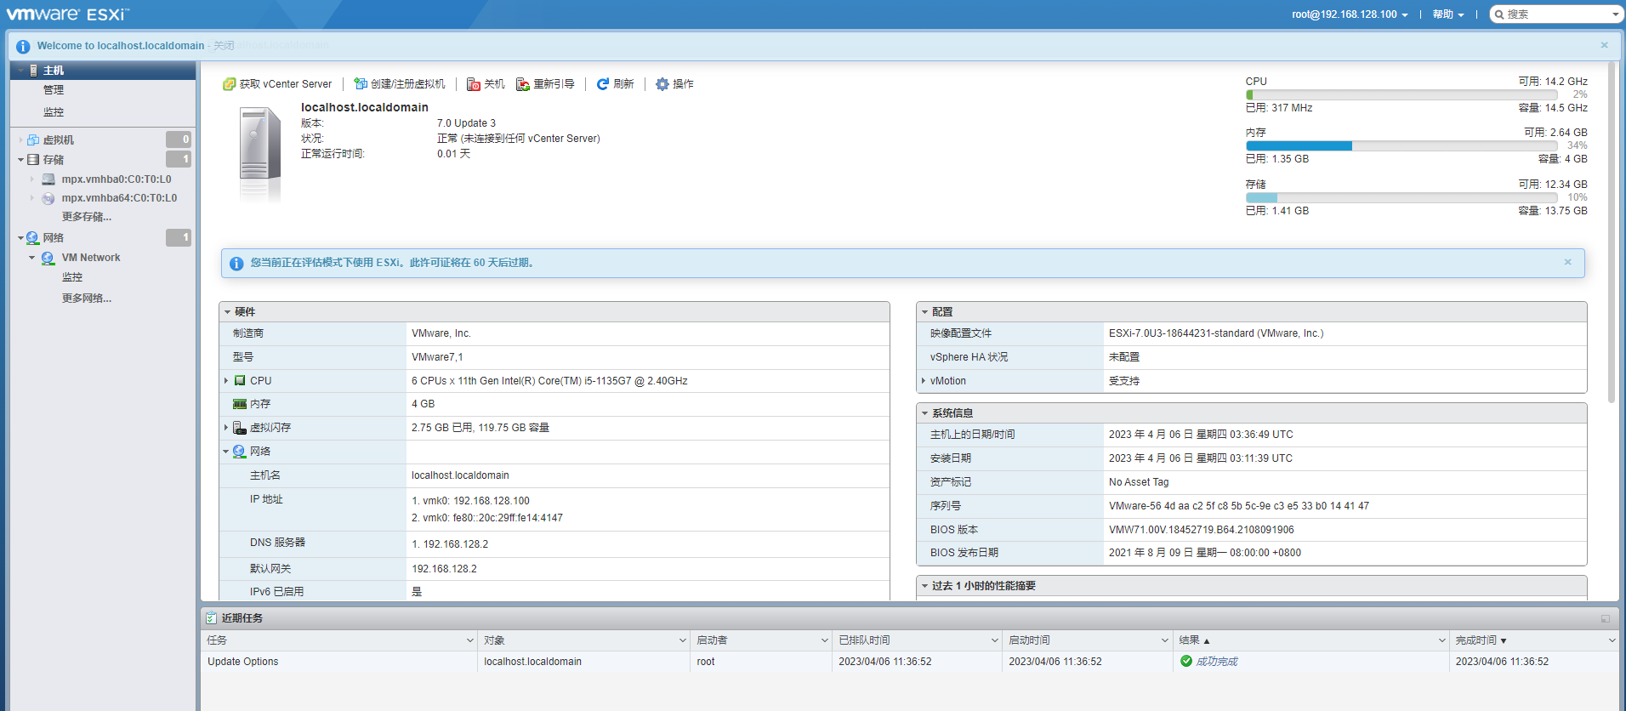Click the ESXi-7.0U3-18644231-standard image profile value

1216,333
